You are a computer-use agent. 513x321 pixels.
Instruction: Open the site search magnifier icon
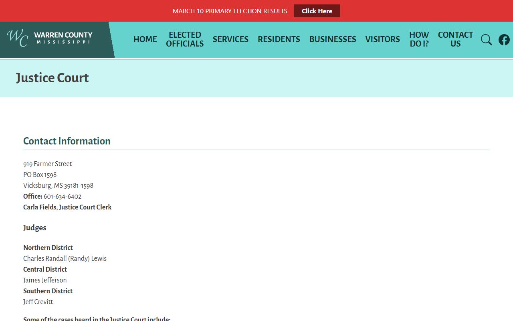[x=486, y=40]
